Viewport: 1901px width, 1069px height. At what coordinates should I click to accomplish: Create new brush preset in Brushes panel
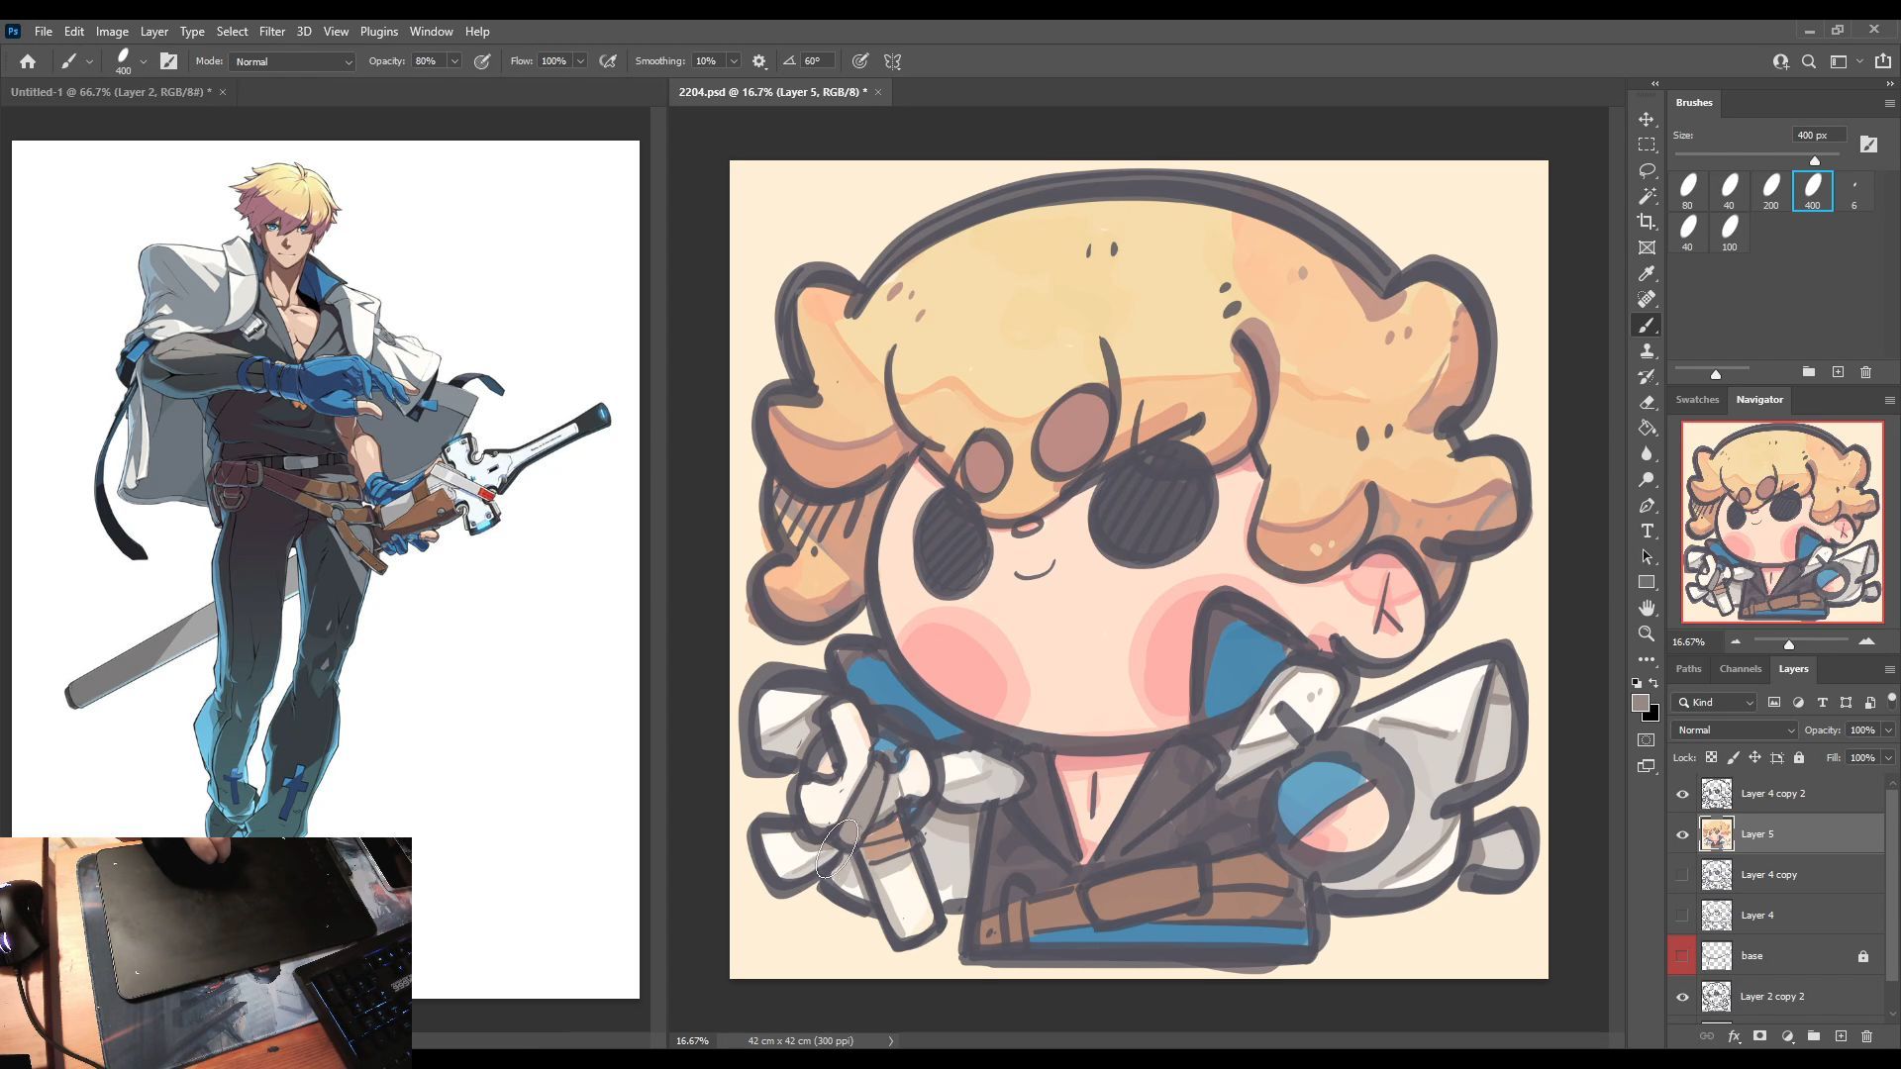pyautogui.click(x=1838, y=372)
